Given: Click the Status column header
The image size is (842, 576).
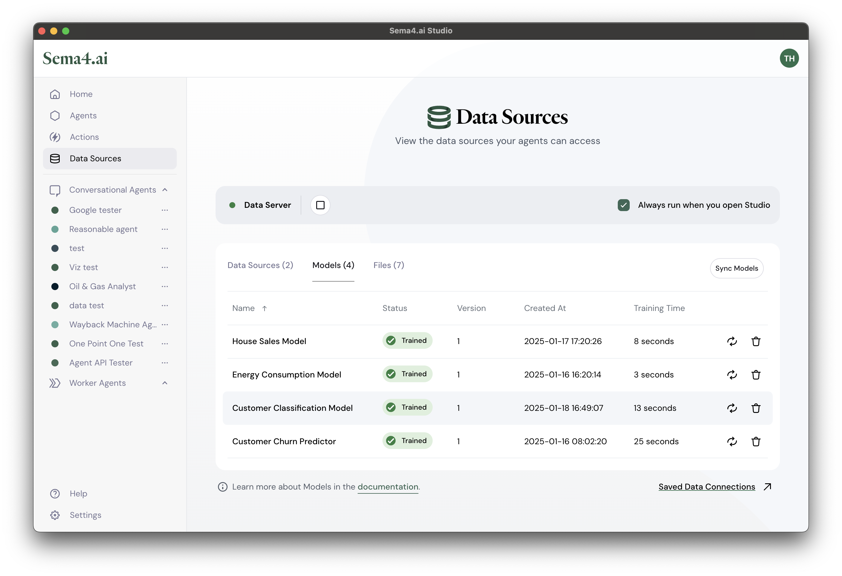Looking at the screenshot, I should pyautogui.click(x=394, y=308).
